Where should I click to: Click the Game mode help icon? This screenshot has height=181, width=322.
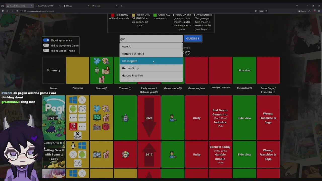coord(180,88)
